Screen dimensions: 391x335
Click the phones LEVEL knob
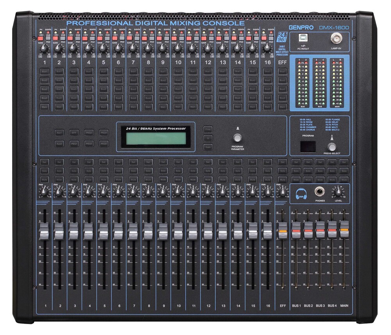[337, 192]
